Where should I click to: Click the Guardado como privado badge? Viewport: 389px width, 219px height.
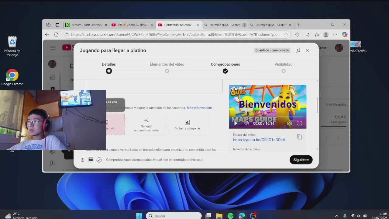pyautogui.click(x=272, y=50)
